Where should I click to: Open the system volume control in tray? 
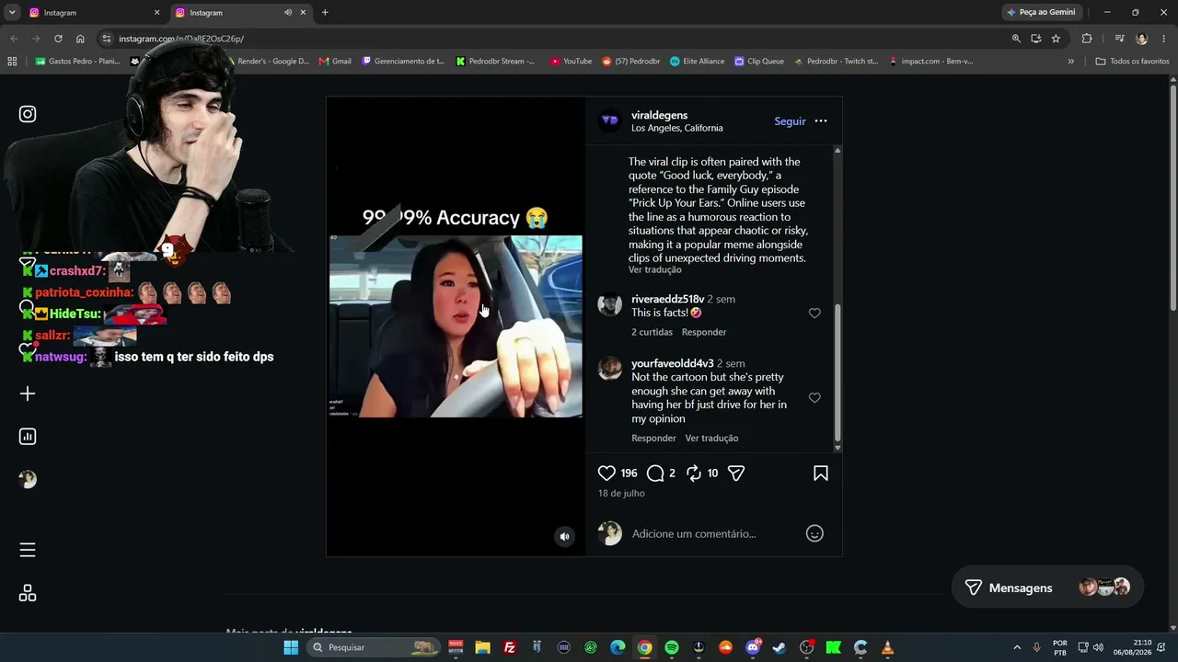(1098, 647)
